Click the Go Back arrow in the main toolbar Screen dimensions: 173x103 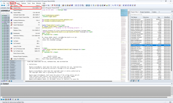tap(2, 5)
